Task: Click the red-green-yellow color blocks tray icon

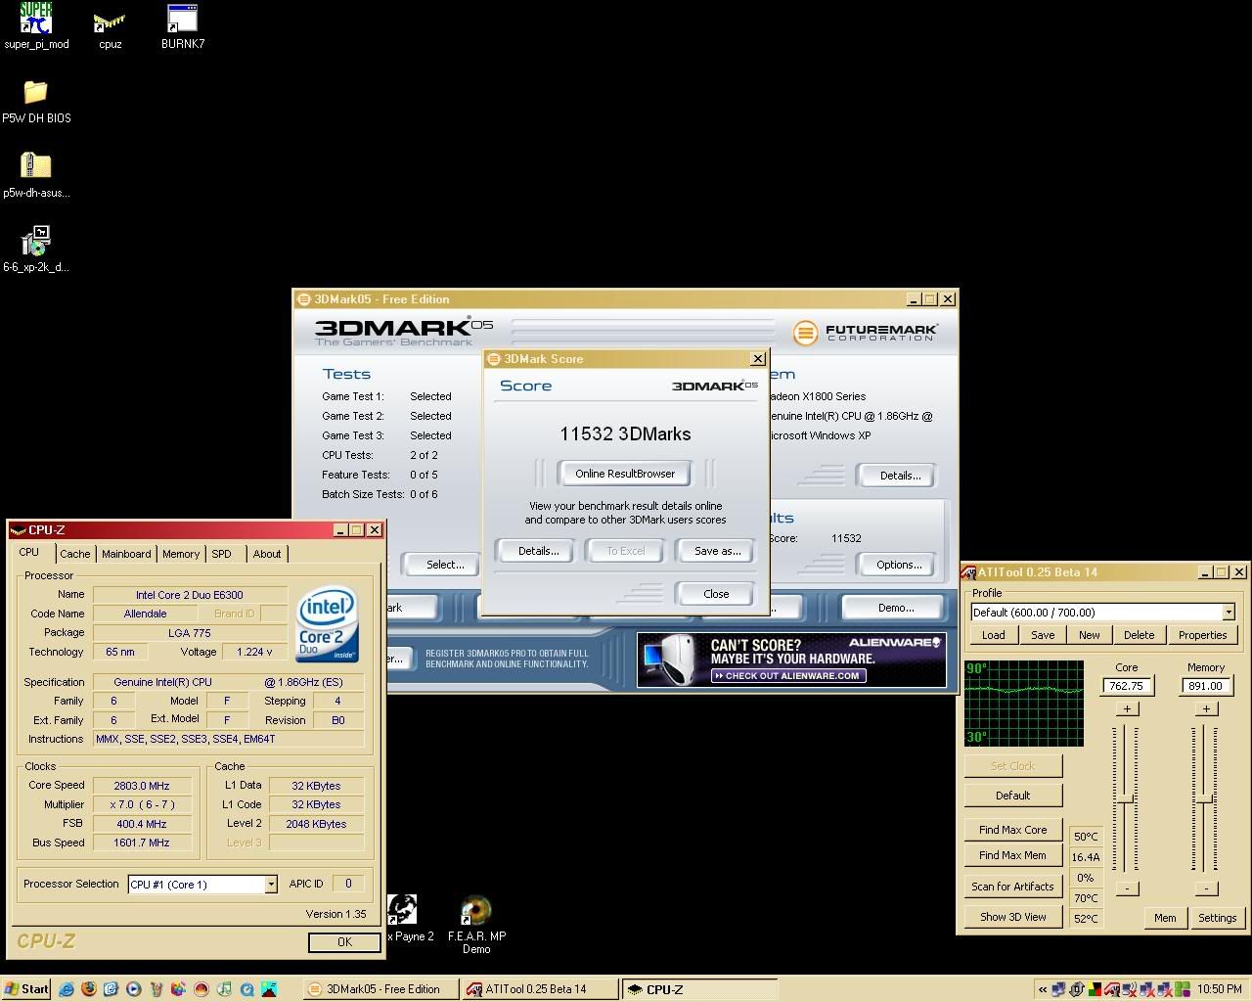Action: (1095, 989)
